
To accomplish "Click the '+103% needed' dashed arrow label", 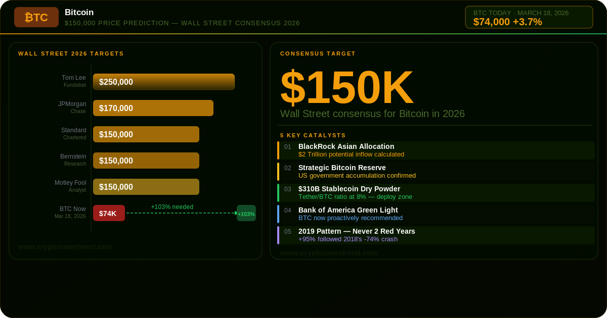I will coord(172,207).
